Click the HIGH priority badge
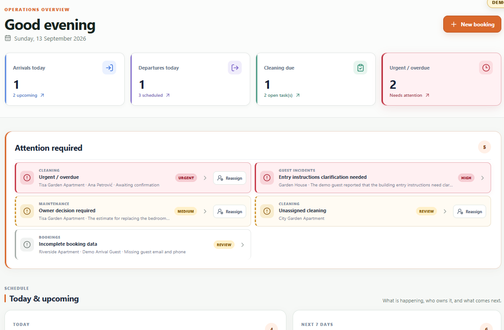The width and height of the screenshot is (504, 330). (x=466, y=178)
